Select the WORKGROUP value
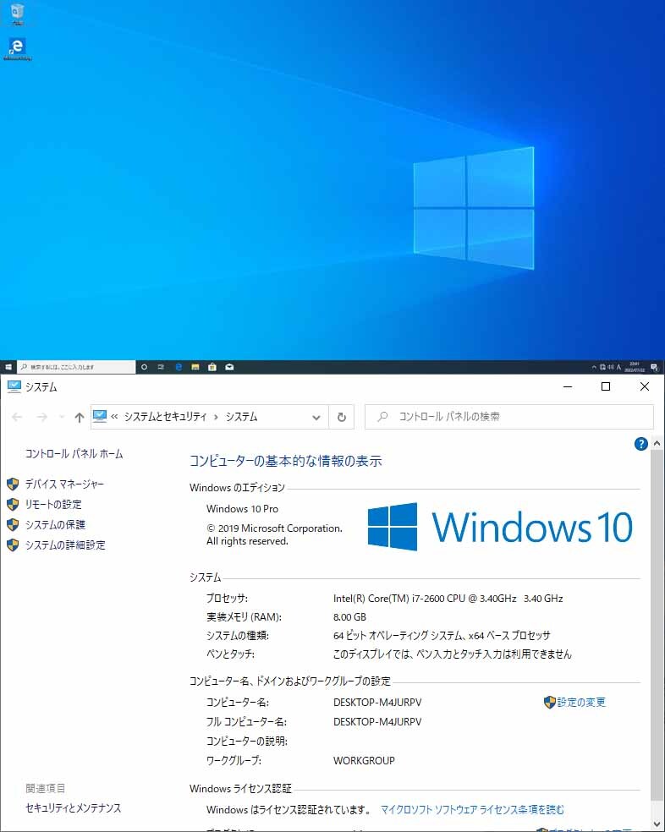 coord(364,760)
